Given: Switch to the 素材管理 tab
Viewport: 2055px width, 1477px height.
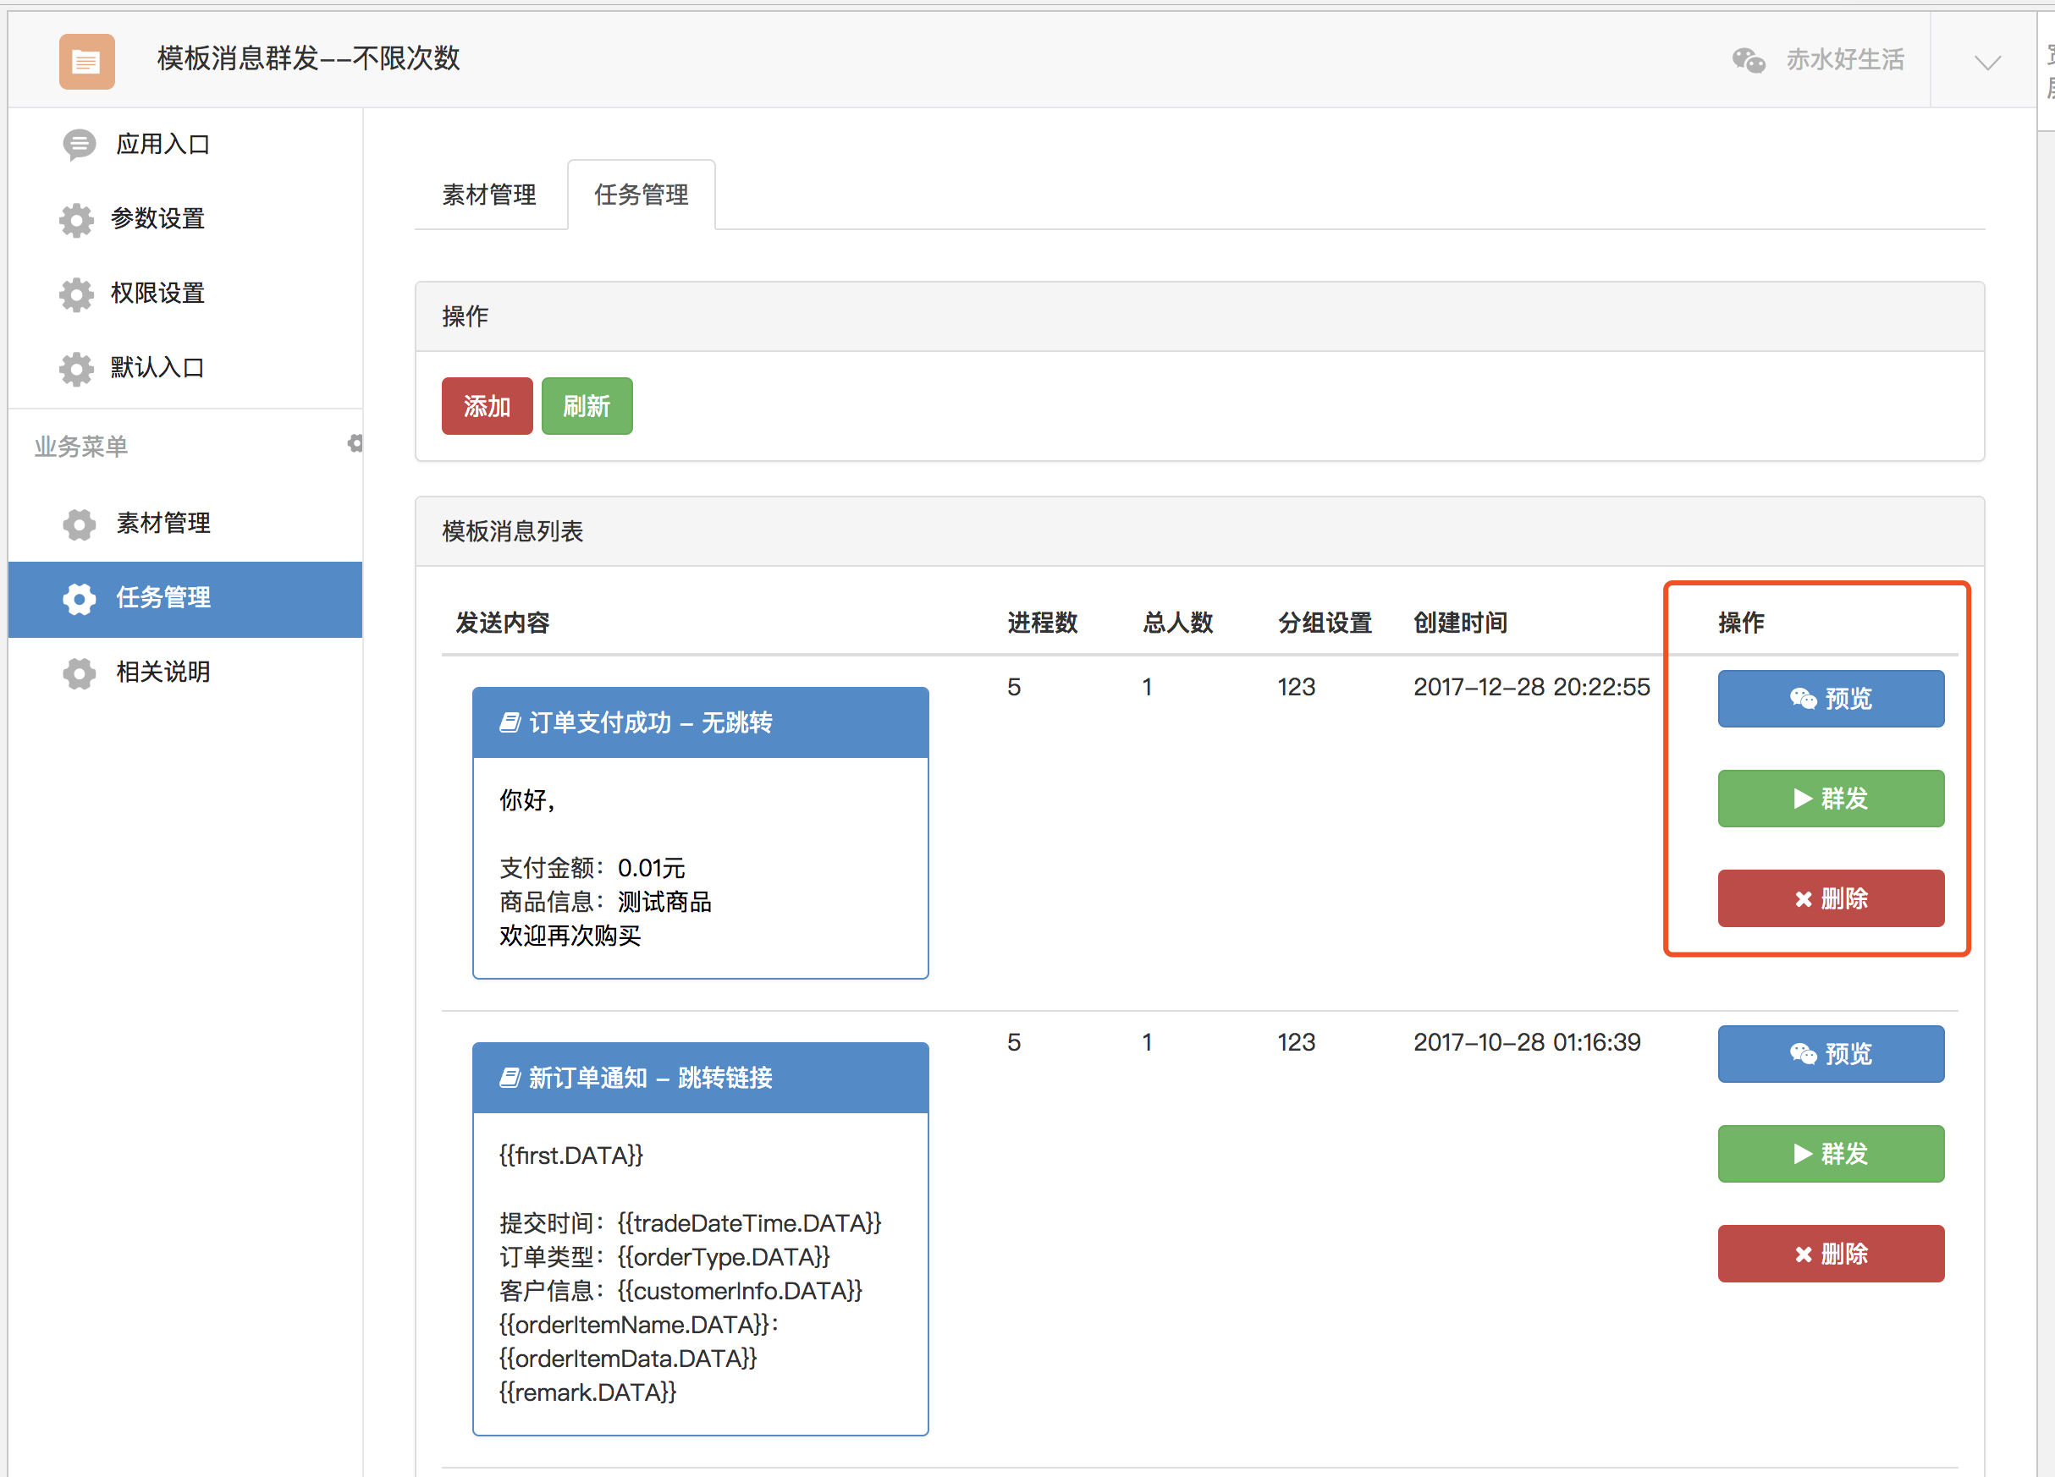Looking at the screenshot, I should [489, 194].
